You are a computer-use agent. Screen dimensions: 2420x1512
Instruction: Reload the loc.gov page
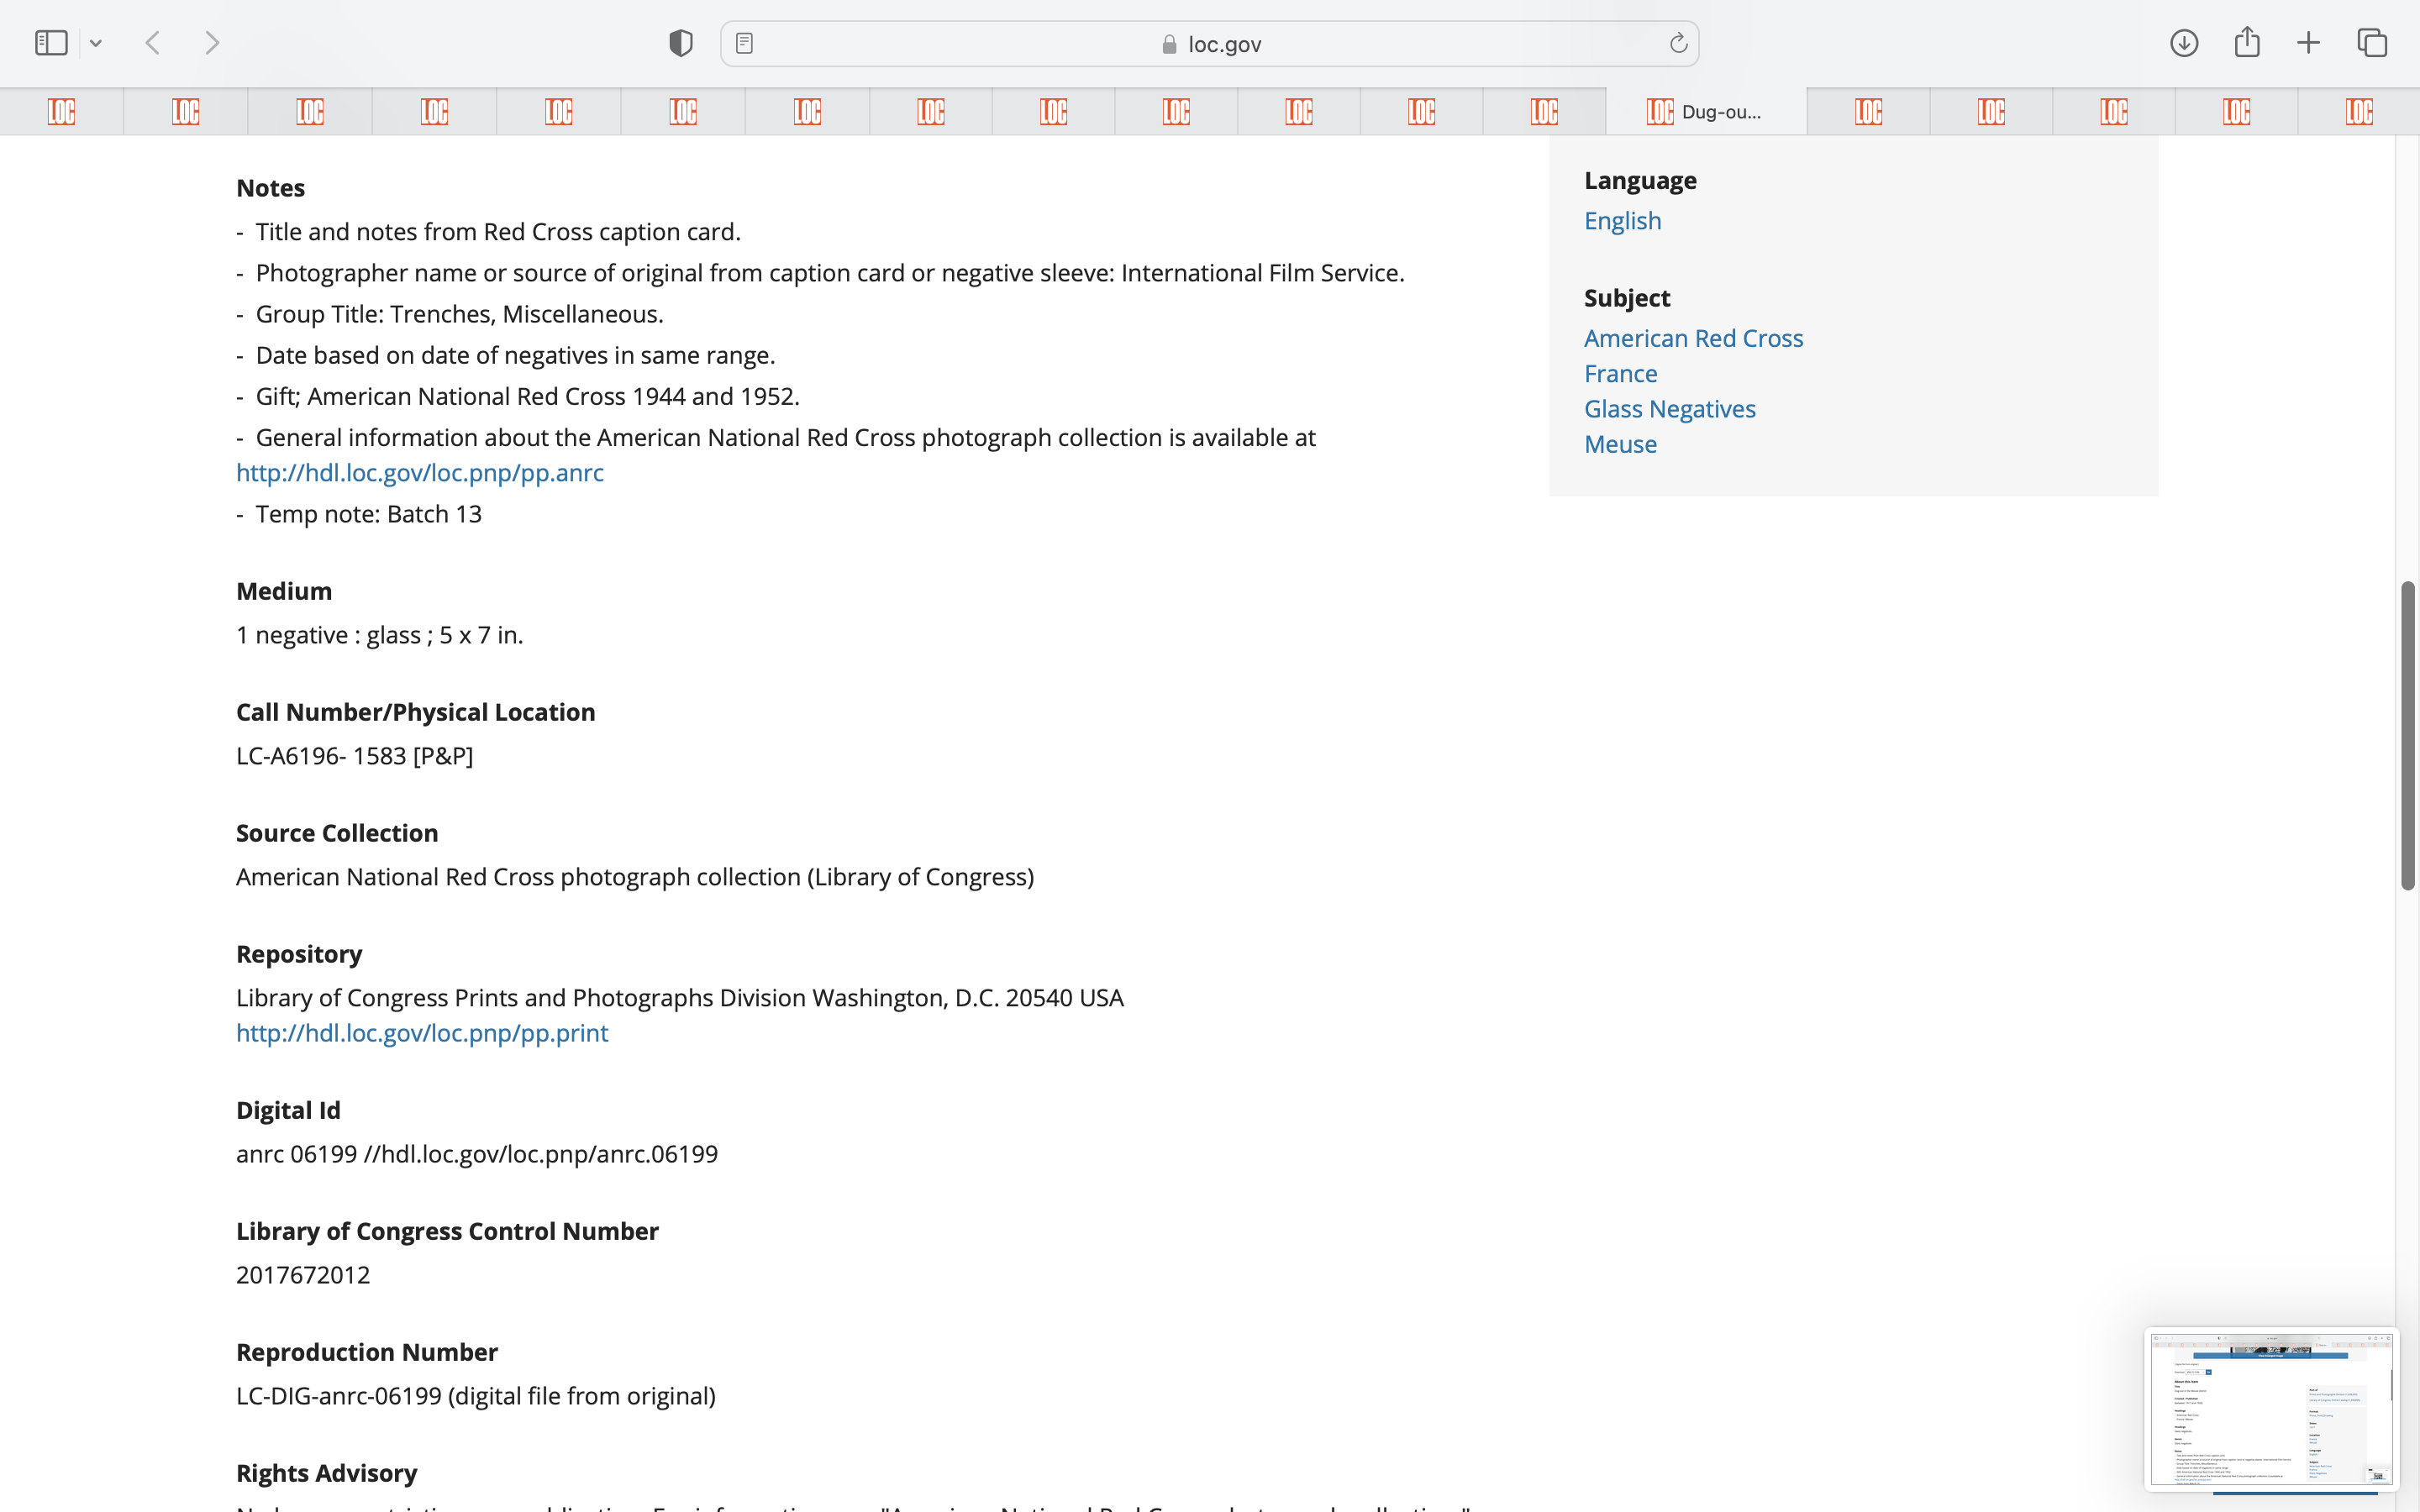(x=1678, y=43)
